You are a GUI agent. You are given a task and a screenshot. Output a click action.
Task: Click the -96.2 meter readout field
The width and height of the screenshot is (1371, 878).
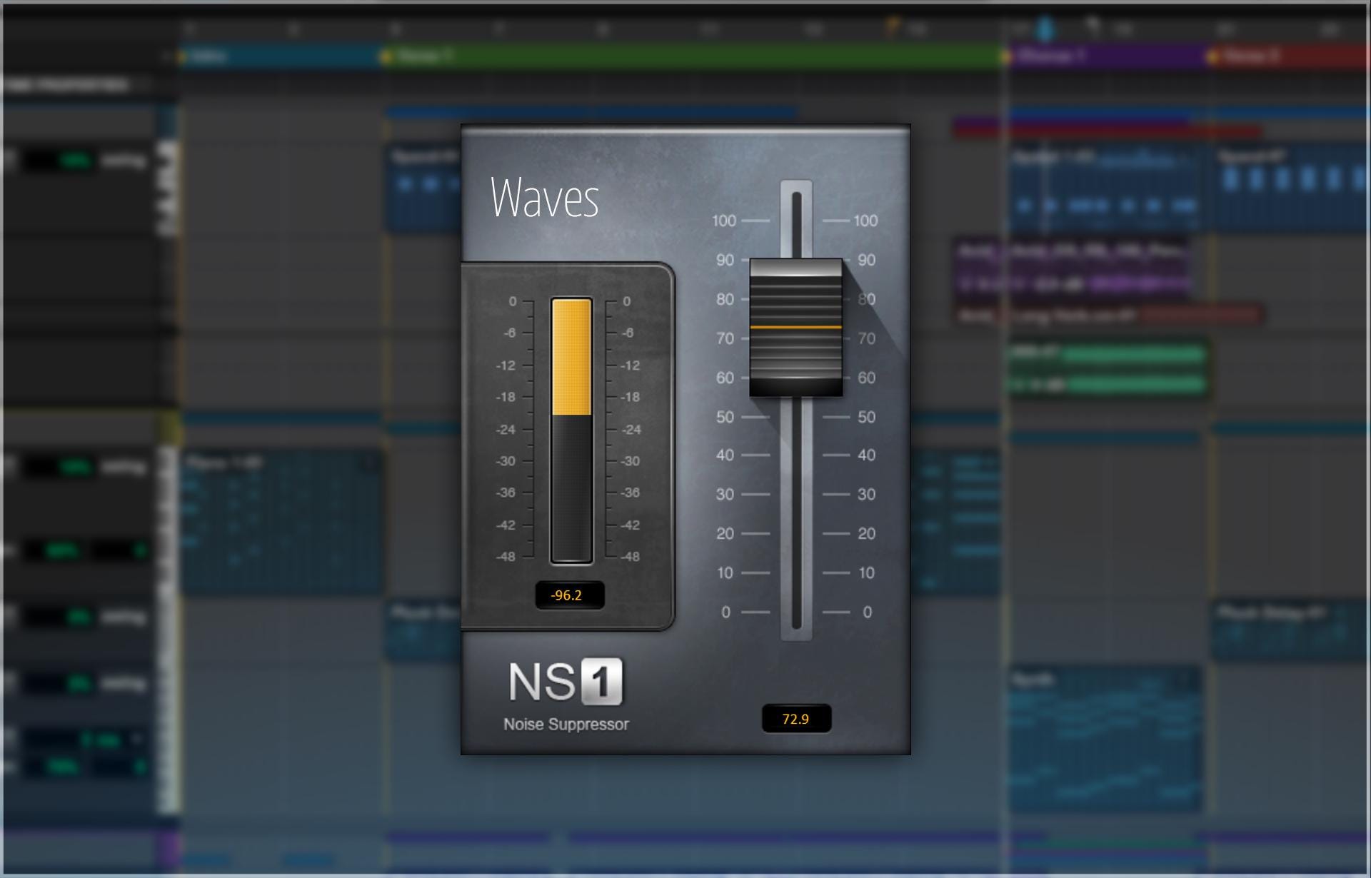coord(570,595)
